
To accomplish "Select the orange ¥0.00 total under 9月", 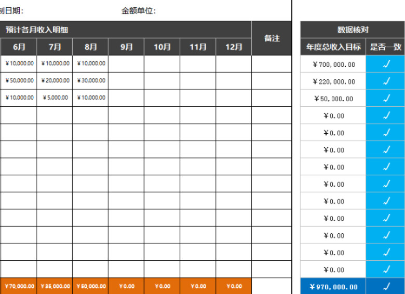I will (126, 286).
